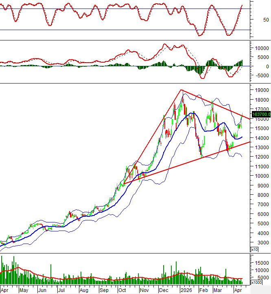Click the Dec month label on time axis
The image size is (271, 294).
click(x=164, y=291)
